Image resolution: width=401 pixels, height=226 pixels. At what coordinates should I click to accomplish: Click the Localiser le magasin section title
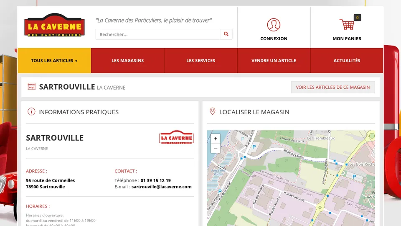[254, 112]
